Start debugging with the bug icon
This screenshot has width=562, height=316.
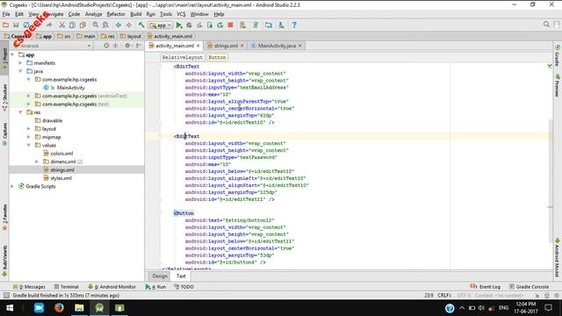(189, 25)
